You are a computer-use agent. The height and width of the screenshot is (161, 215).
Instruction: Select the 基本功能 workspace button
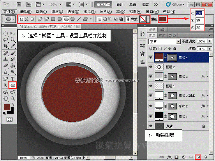coord(103,5)
